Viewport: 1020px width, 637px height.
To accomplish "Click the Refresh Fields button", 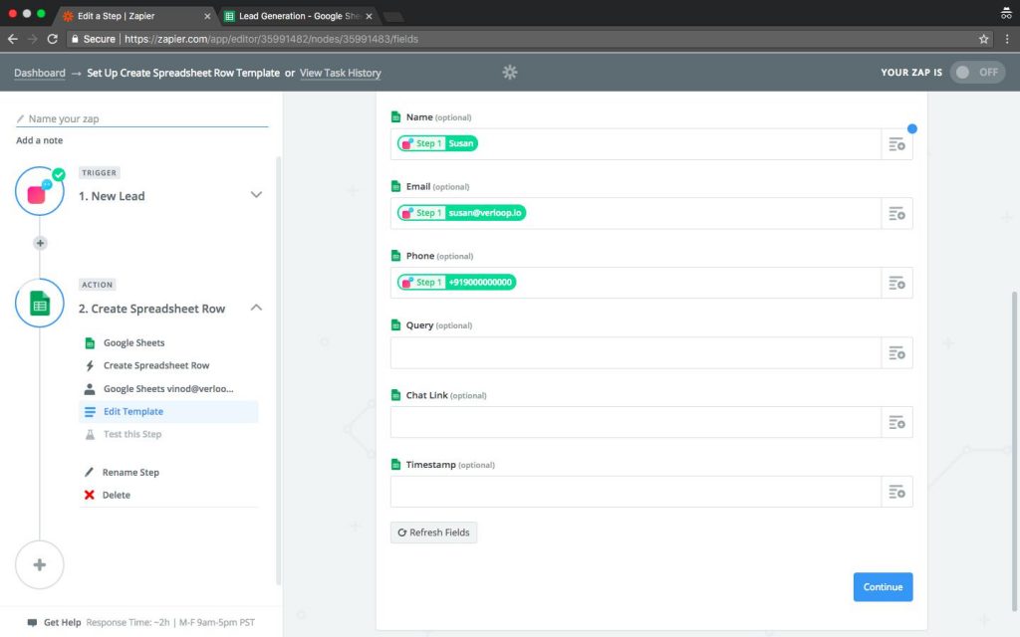I will [433, 532].
